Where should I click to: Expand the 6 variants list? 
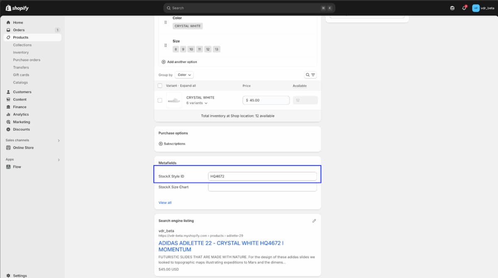pyautogui.click(x=197, y=103)
